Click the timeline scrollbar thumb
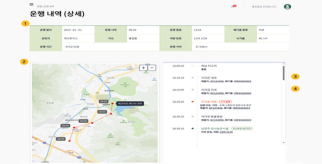Image resolution: width=322 pixels, height=164 pixels. pos(284,73)
